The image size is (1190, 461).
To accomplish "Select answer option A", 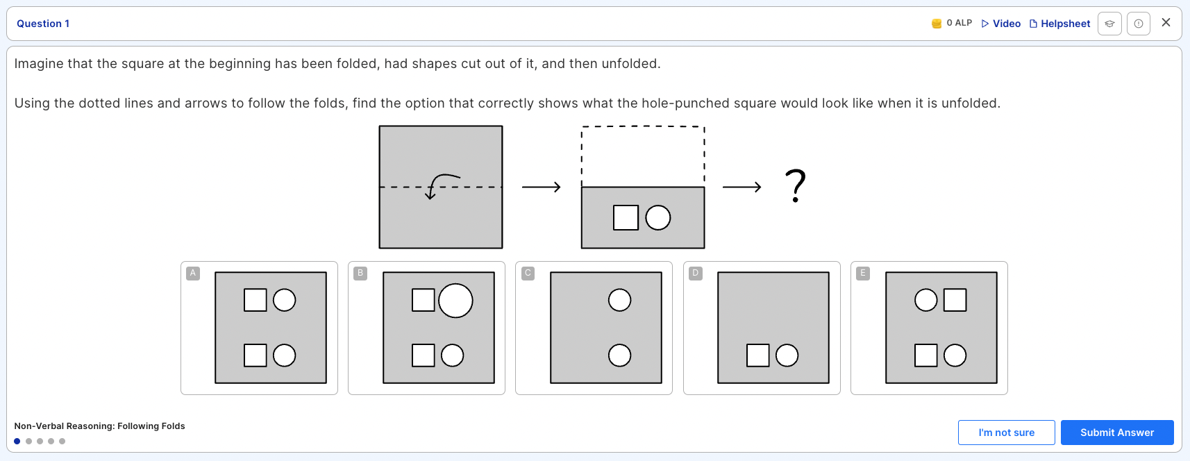I will coord(259,328).
